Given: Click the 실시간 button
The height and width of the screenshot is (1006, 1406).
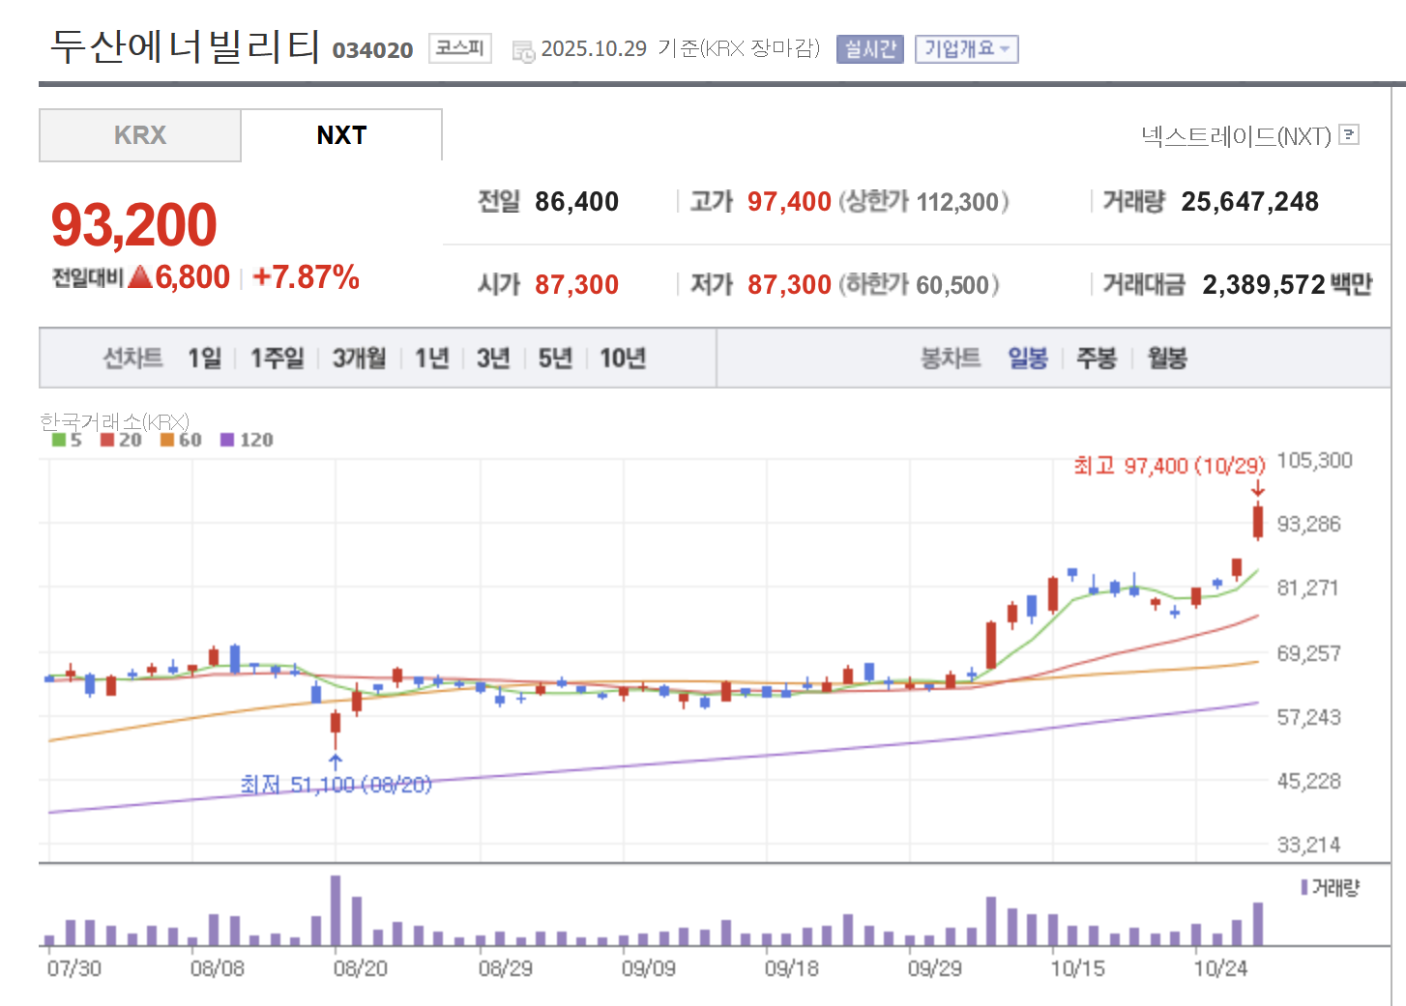Looking at the screenshot, I should 870,48.
